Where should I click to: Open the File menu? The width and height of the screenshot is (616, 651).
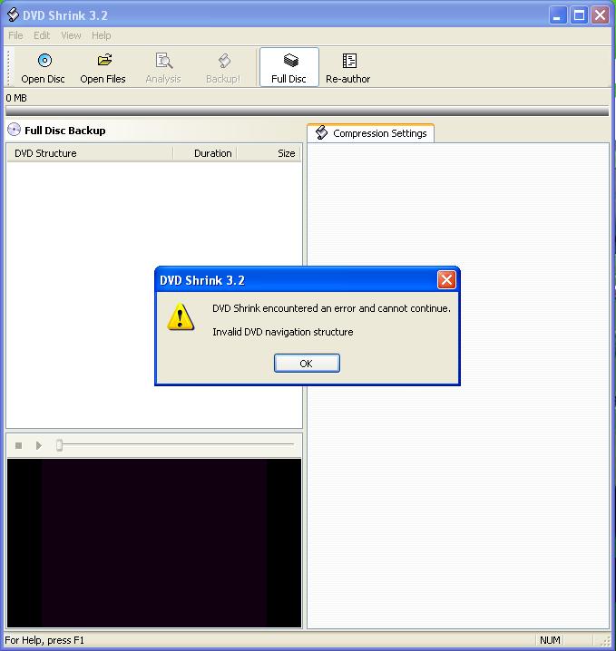pyautogui.click(x=15, y=35)
